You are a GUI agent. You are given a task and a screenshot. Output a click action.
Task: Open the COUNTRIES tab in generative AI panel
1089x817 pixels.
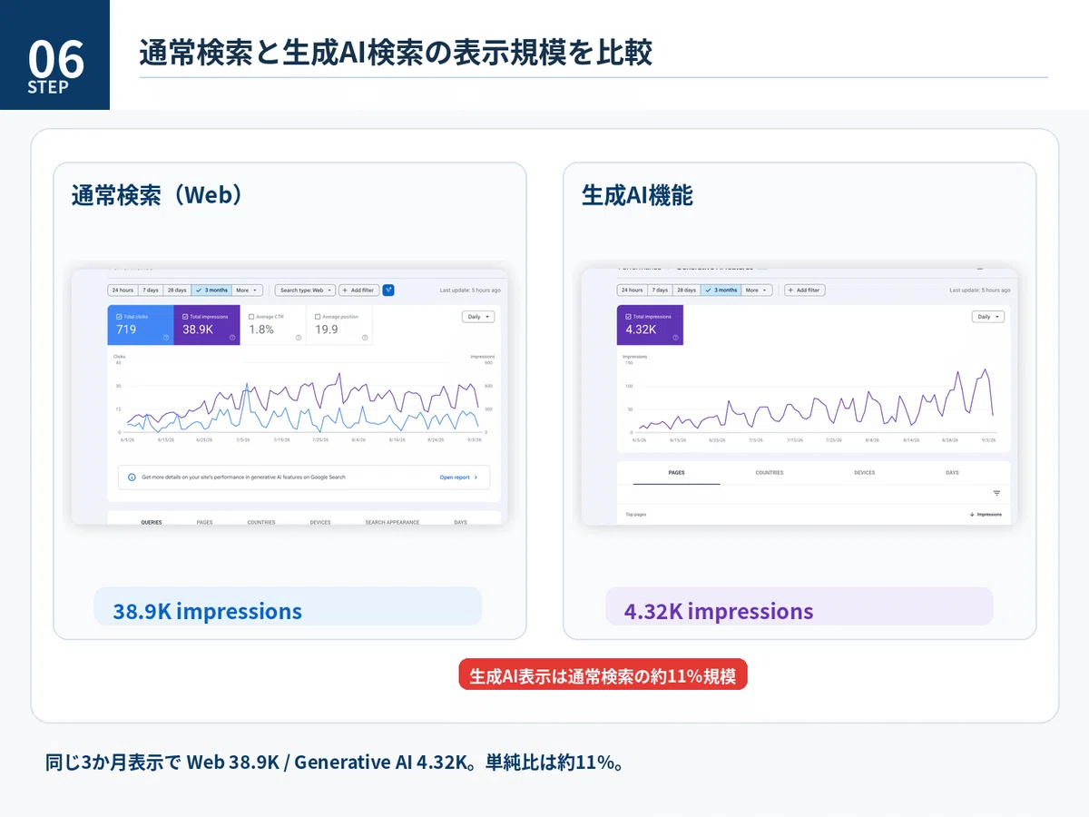[770, 473]
